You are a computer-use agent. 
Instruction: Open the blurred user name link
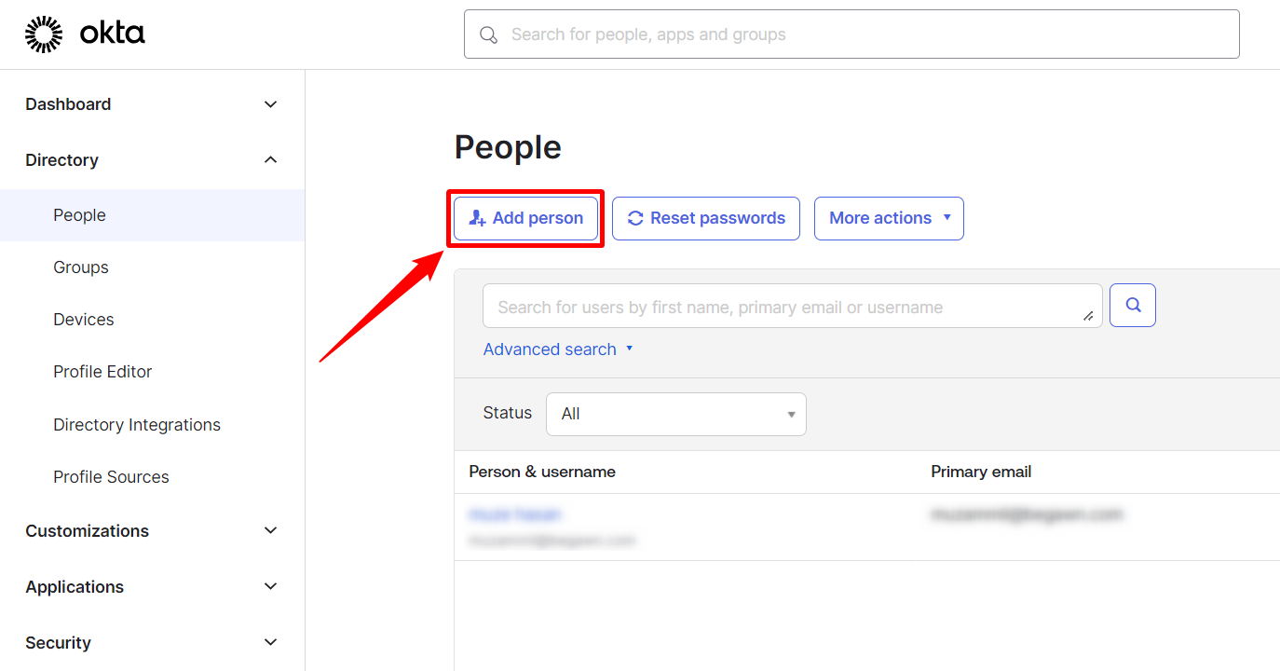[x=515, y=514]
